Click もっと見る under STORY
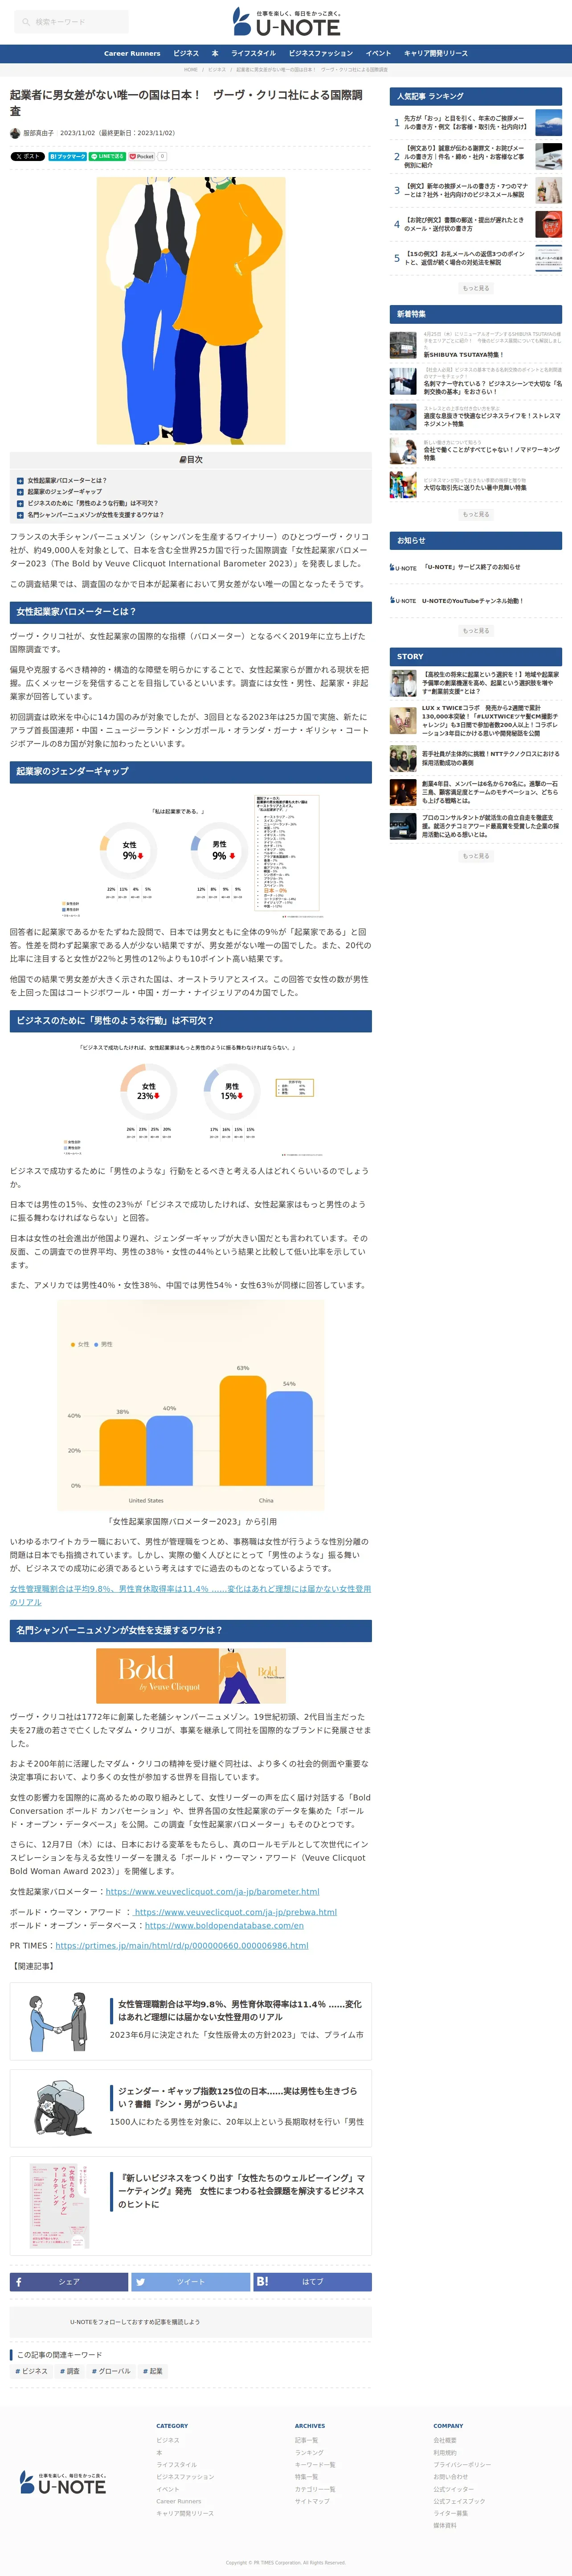Image resolution: width=572 pixels, height=2576 pixels. point(476,856)
